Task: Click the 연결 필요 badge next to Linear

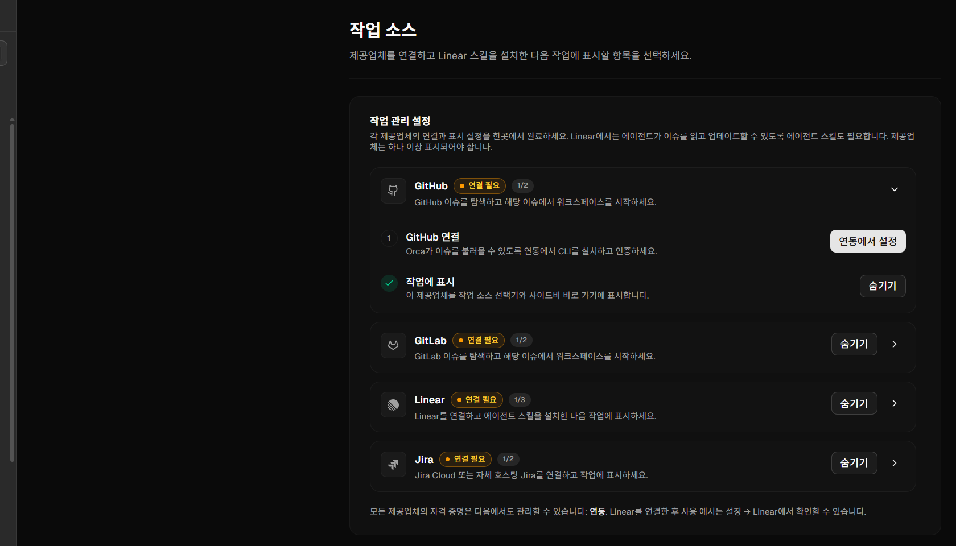Action: (477, 400)
